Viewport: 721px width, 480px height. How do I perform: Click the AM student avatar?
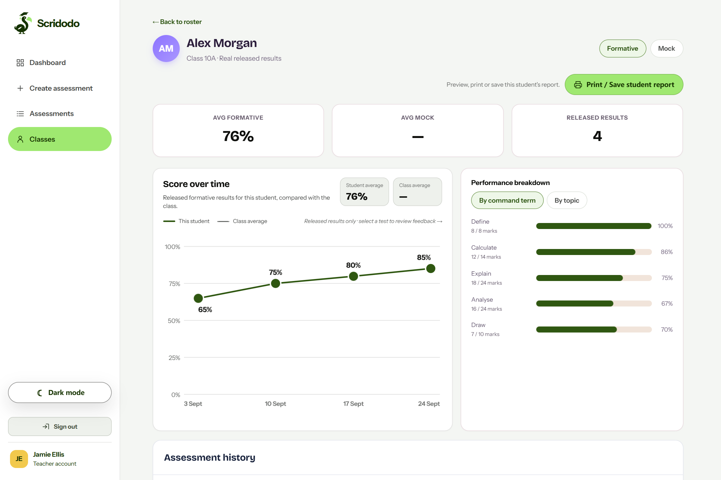[166, 49]
